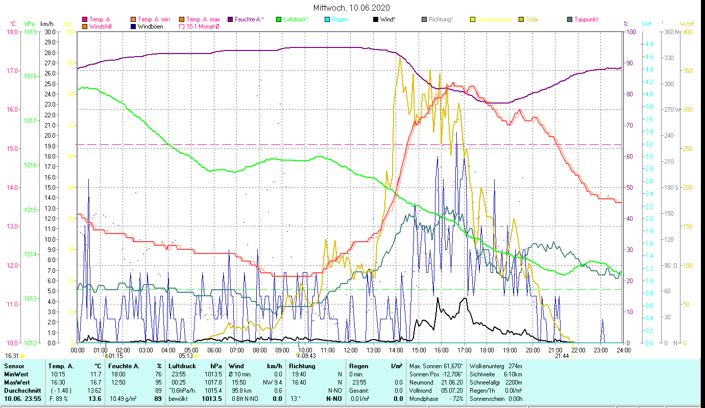
Task: Click the pink Temp. A. legend square
Action: coord(85,19)
